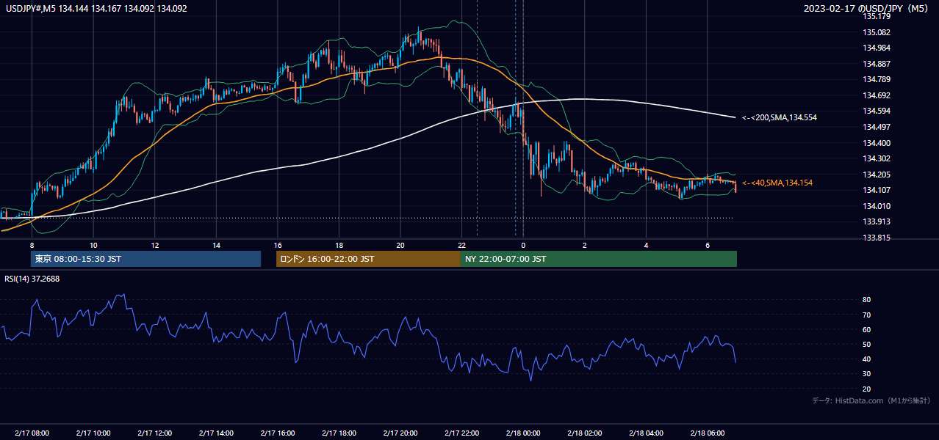Click the RSI 60 level label
Screen dimensions: 939x440
pyautogui.click(x=867, y=329)
